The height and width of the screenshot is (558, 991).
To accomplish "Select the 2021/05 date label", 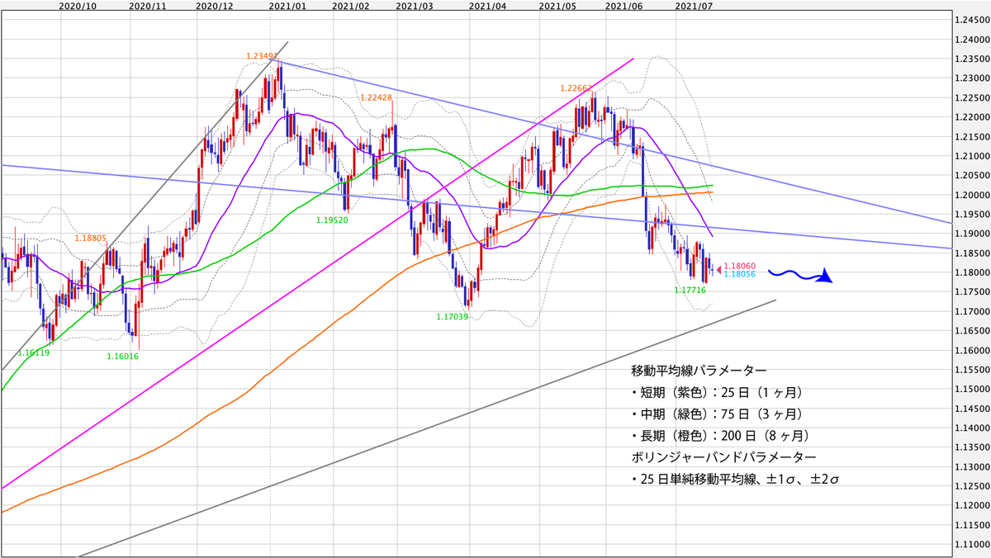I will tap(557, 5).
